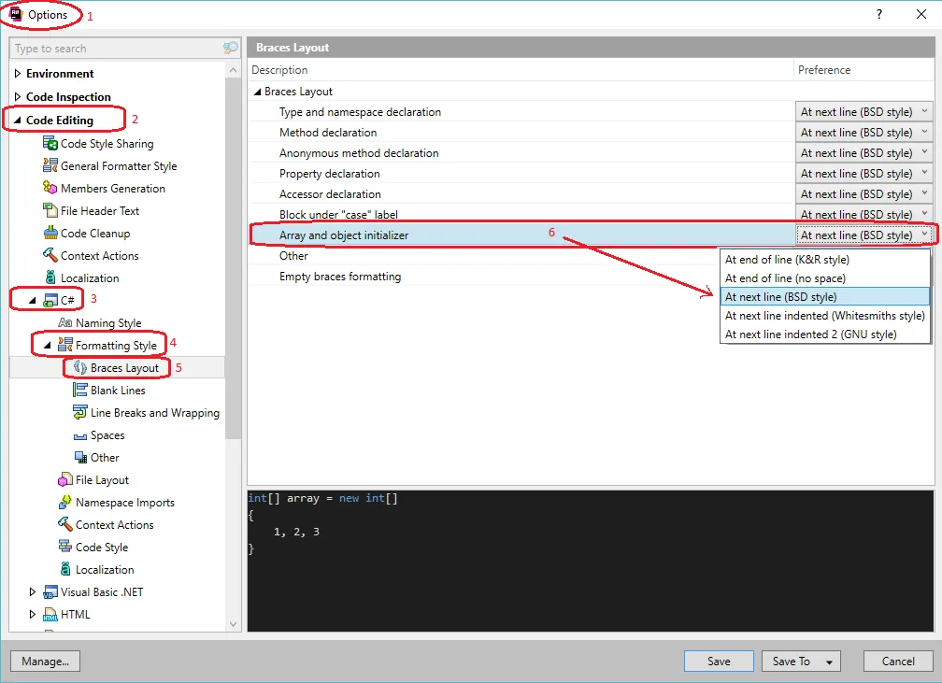Click the C# language icon
The width and height of the screenshot is (942, 683).
coord(50,300)
